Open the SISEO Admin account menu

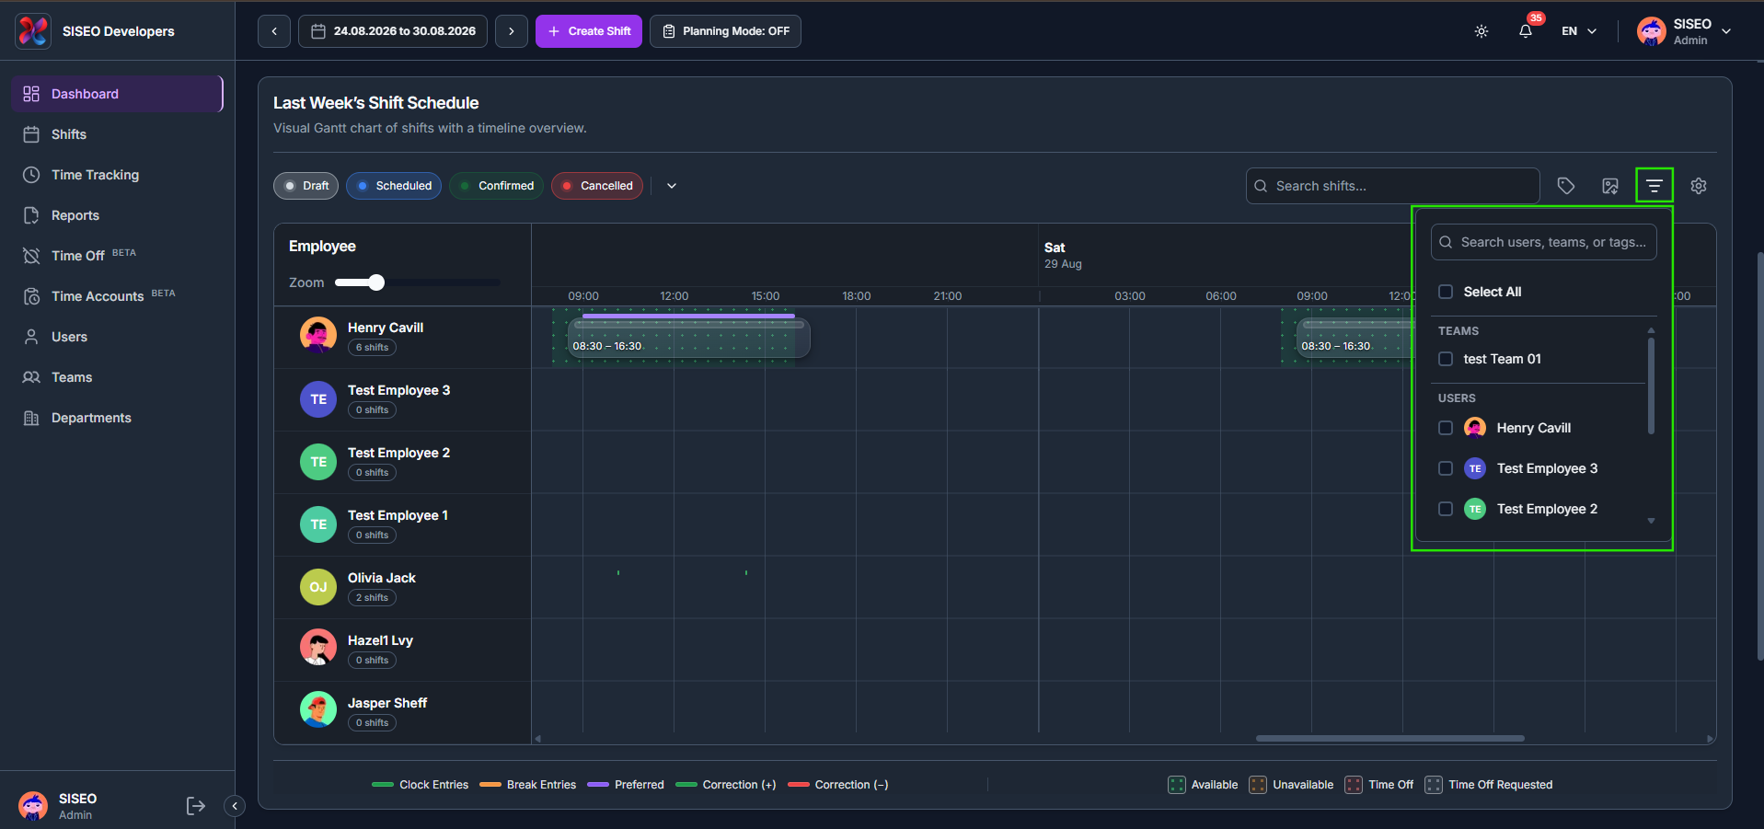tap(1684, 31)
